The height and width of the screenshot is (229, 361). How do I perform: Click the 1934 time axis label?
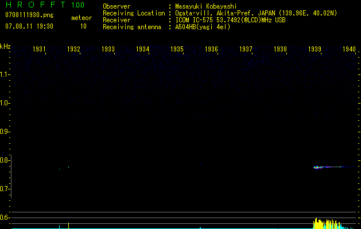(x=142, y=49)
